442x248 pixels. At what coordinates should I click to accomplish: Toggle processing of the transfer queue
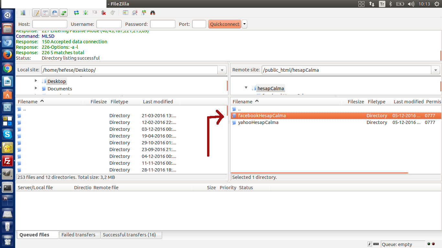point(85,13)
